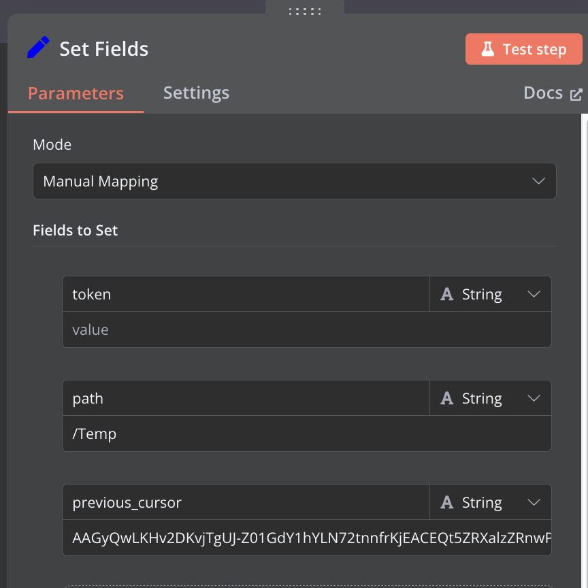Click the previous_cursor value field

(307, 538)
